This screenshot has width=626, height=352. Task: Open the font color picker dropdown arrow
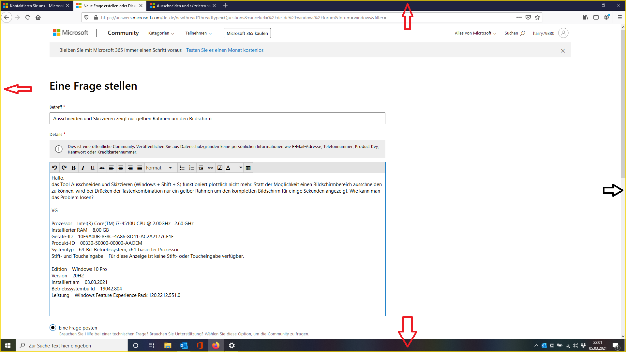[x=241, y=168]
